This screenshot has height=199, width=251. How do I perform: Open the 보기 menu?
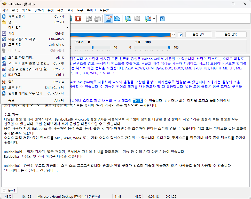[x=70, y=10]
